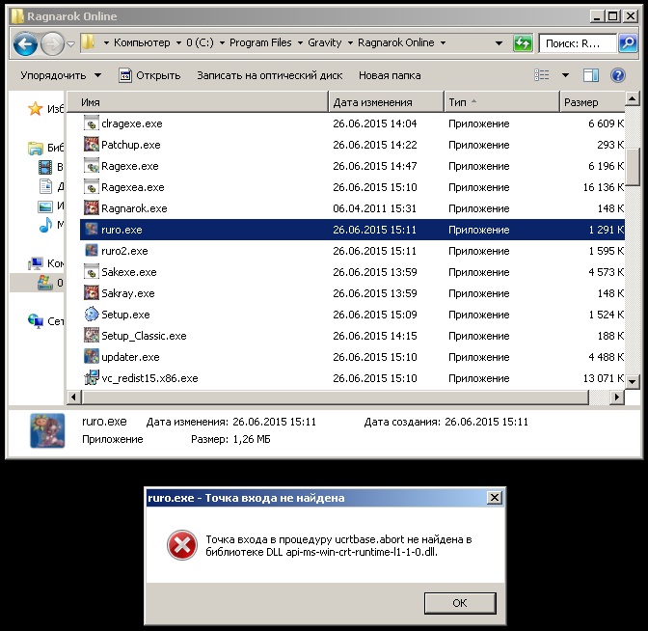648x631 pixels.
Task: Click the updater.exe file icon
Action: point(92,356)
